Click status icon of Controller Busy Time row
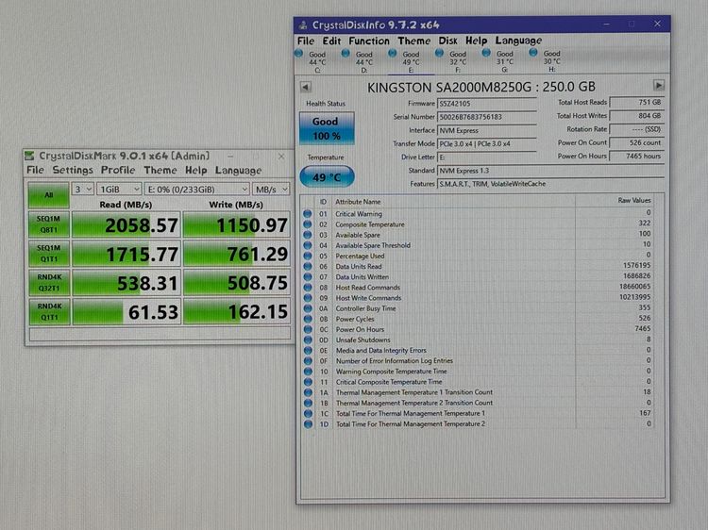The width and height of the screenshot is (708, 530). point(308,308)
